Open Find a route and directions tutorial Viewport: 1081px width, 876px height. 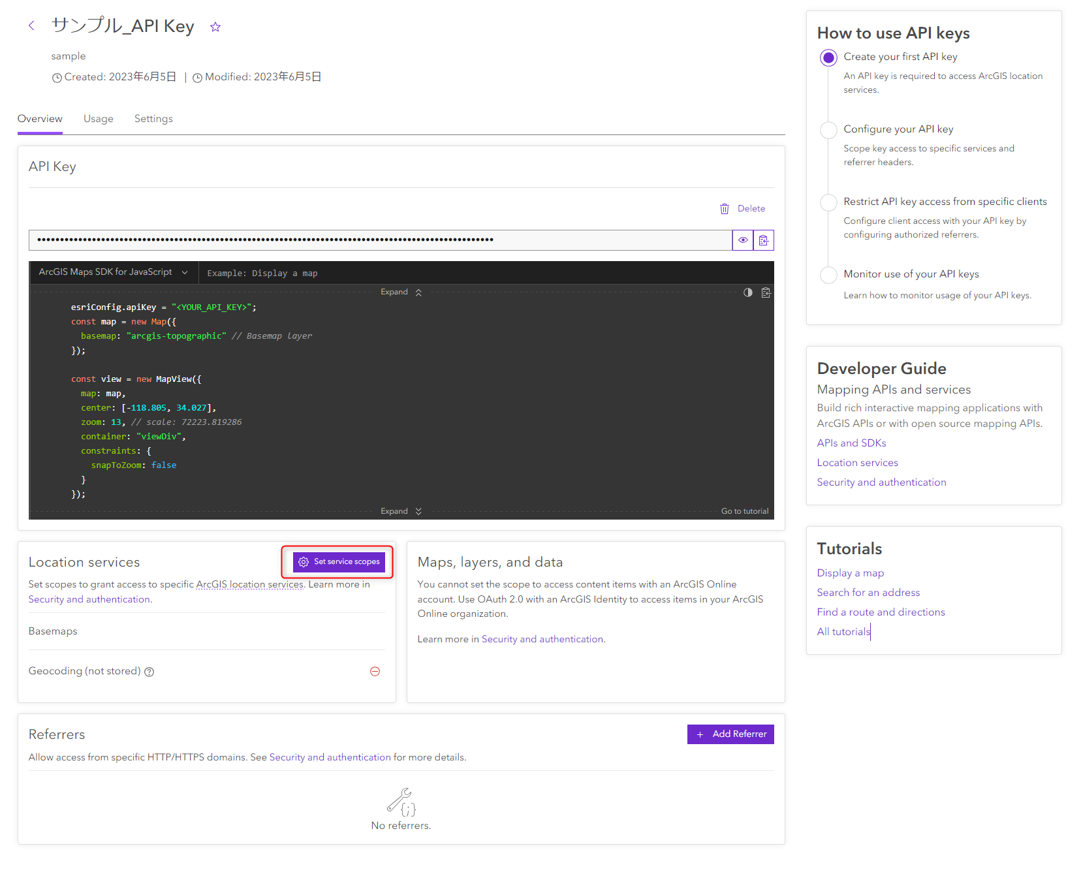[x=881, y=612]
